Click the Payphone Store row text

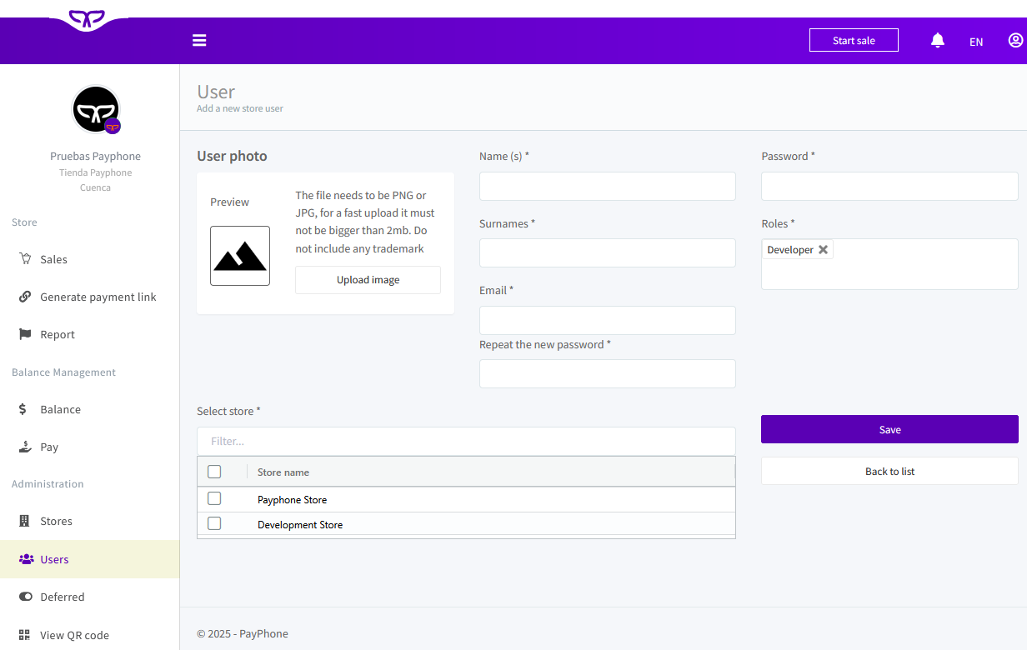pos(293,500)
